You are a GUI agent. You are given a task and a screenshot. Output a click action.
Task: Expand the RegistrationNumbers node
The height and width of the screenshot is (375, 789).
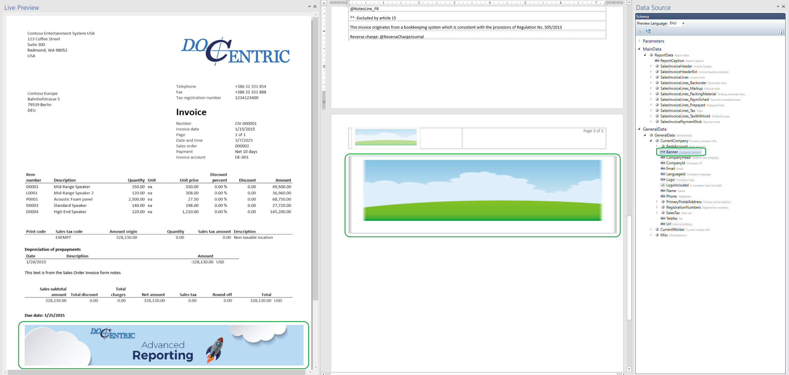[x=657, y=207]
